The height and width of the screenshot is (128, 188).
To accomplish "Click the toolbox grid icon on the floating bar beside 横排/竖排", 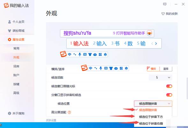I will coord(121,68).
